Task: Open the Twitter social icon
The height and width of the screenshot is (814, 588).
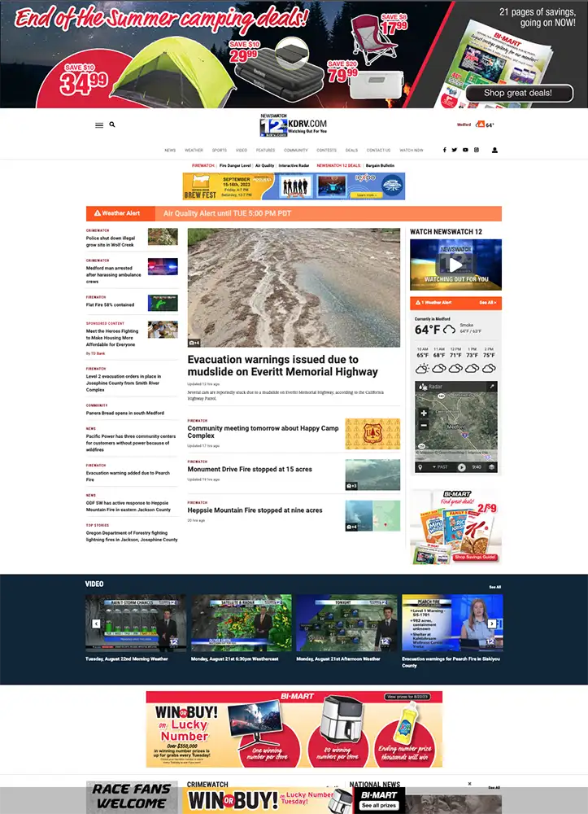Action: pyautogui.click(x=455, y=150)
